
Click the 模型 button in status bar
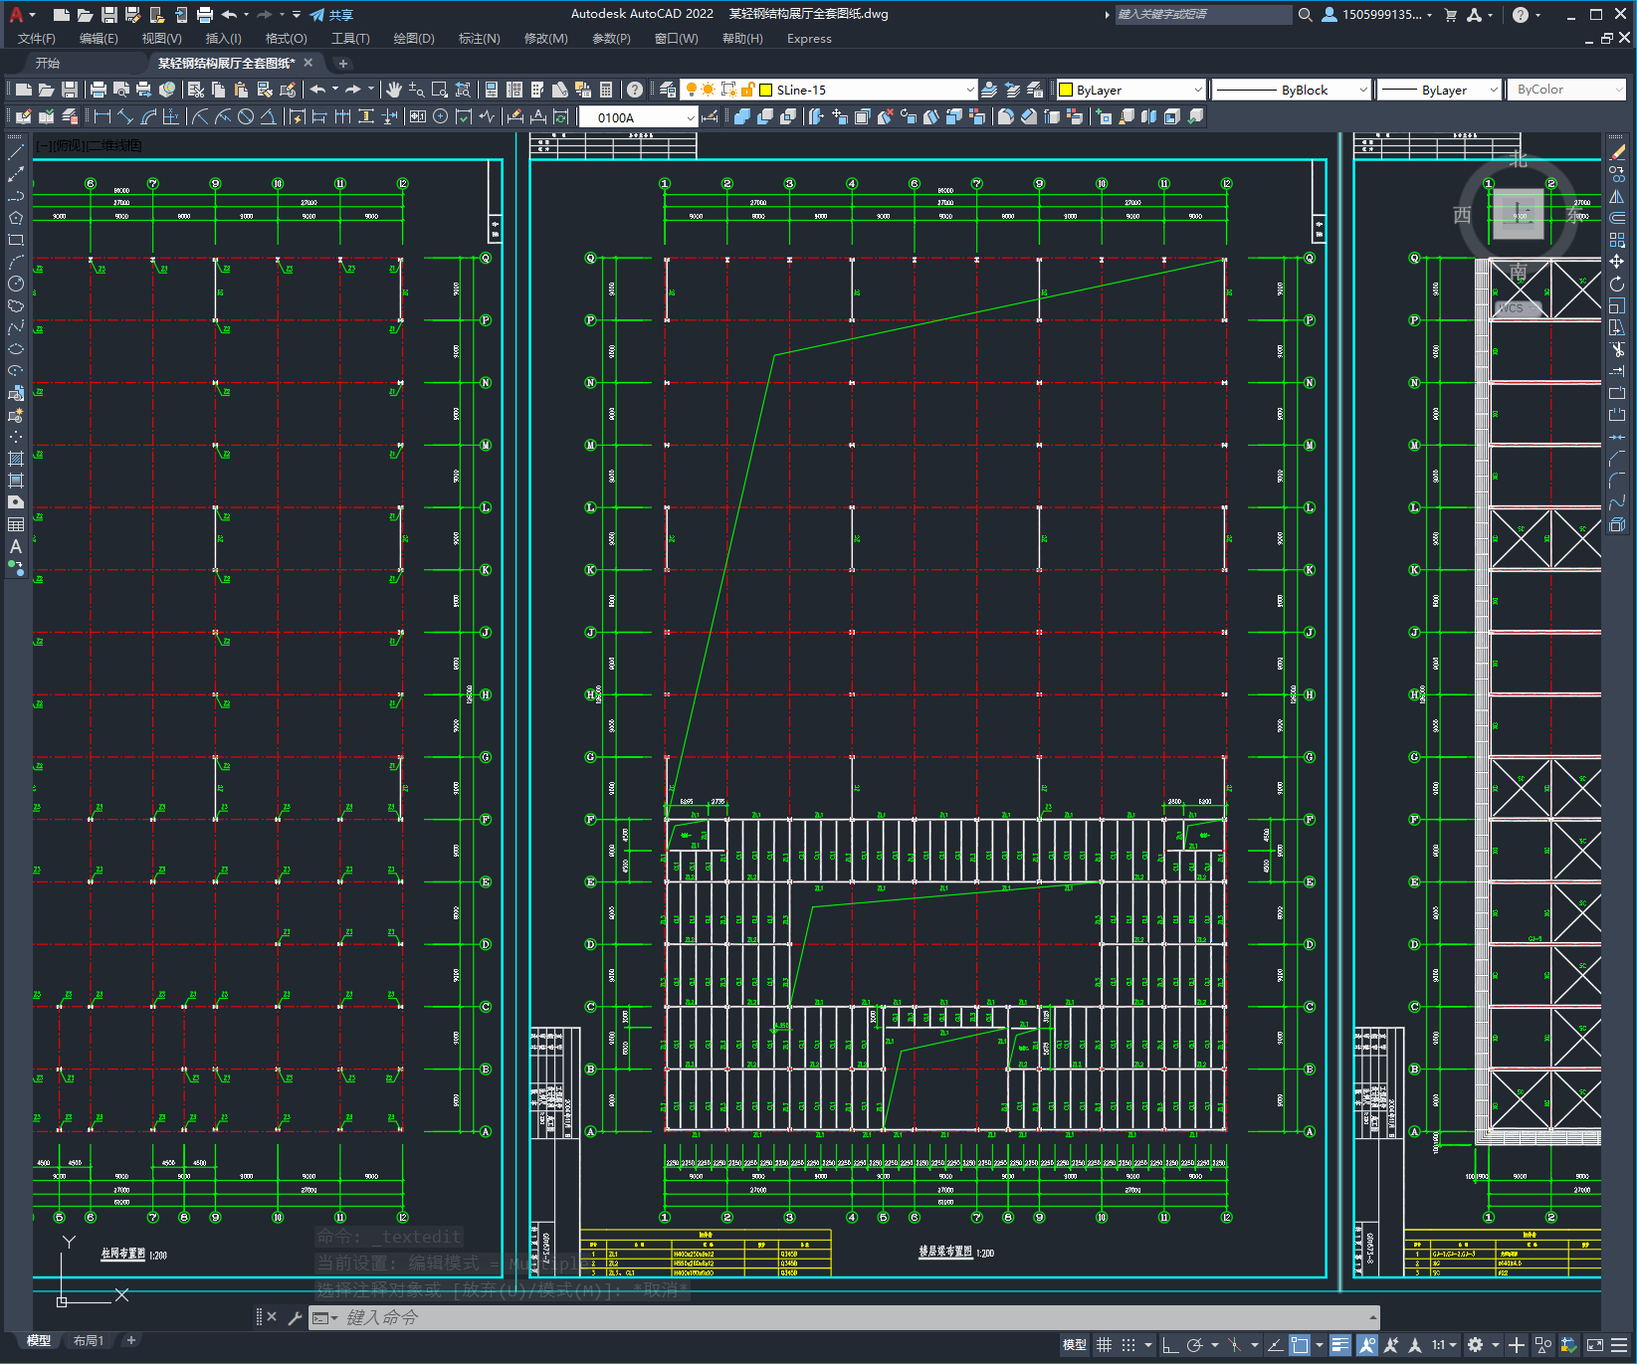[1075, 1345]
